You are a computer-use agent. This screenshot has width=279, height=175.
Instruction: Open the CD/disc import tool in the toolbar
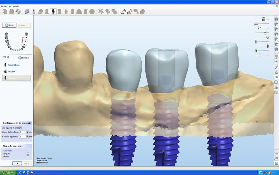(x=18, y=11)
